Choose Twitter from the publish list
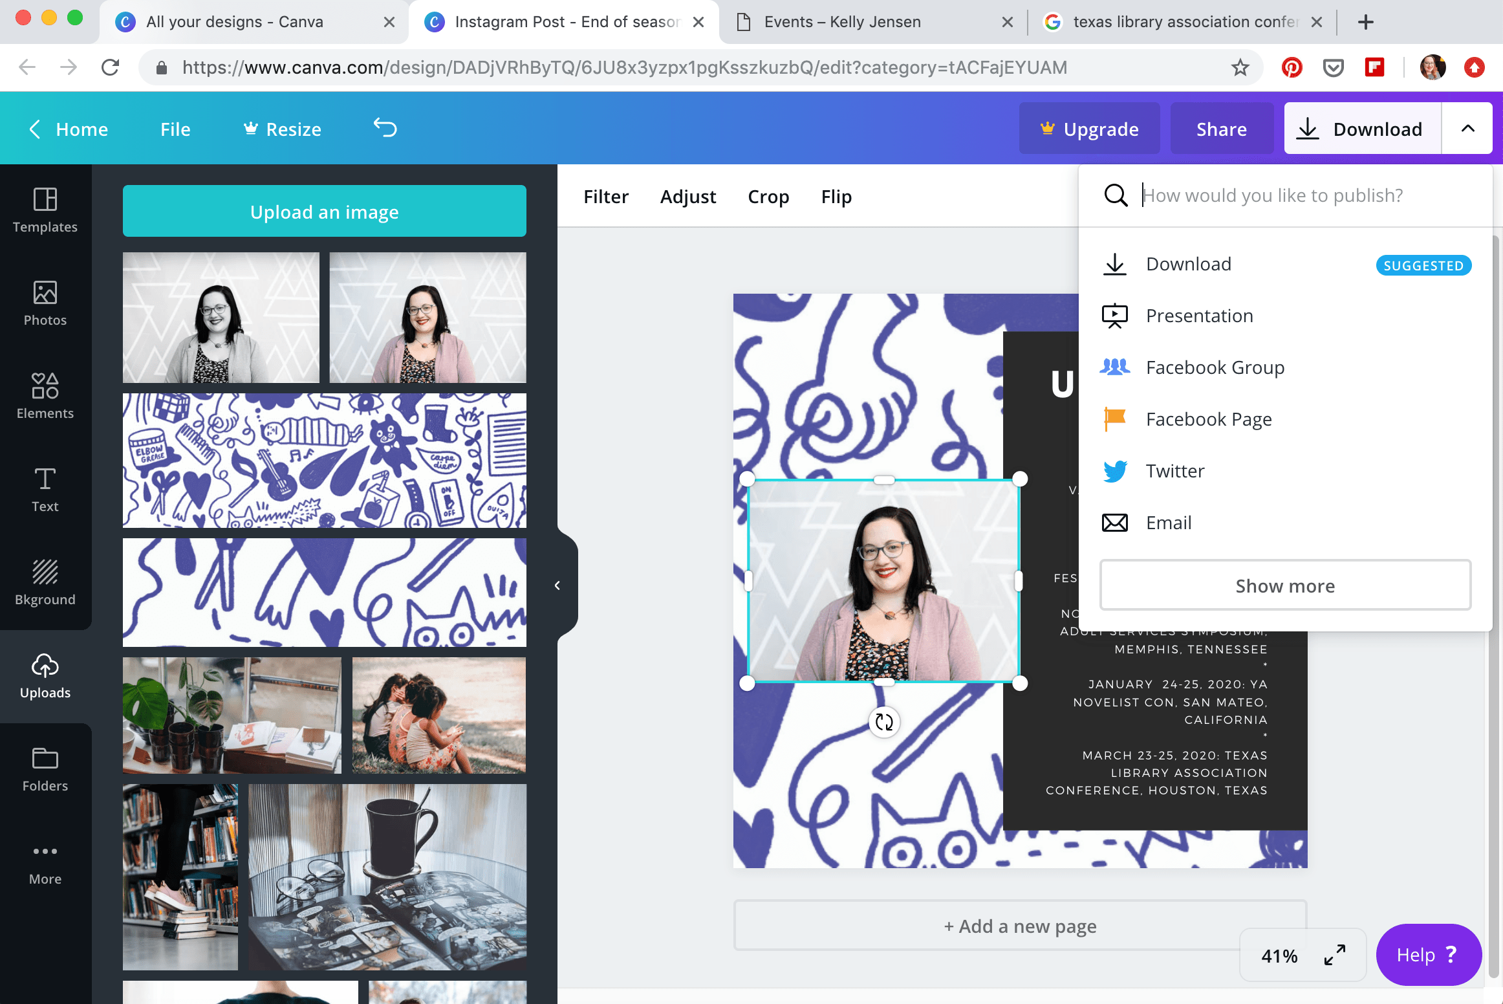Viewport: 1503px width, 1004px height. tap(1175, 471)
